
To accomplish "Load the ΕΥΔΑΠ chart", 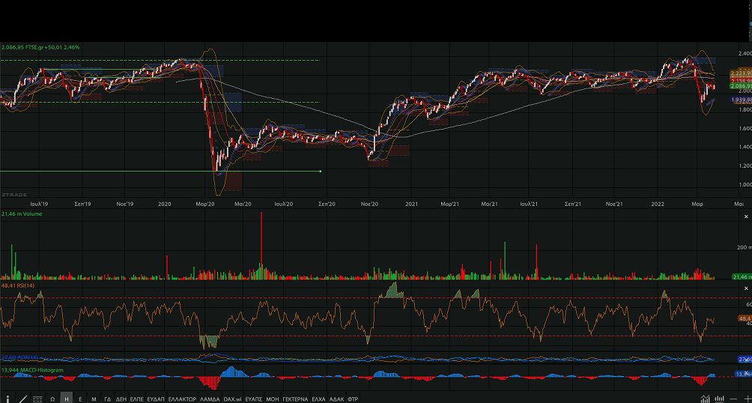I will 155,399.
